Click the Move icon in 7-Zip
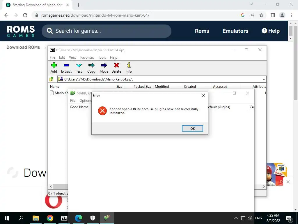 (104, 68)
